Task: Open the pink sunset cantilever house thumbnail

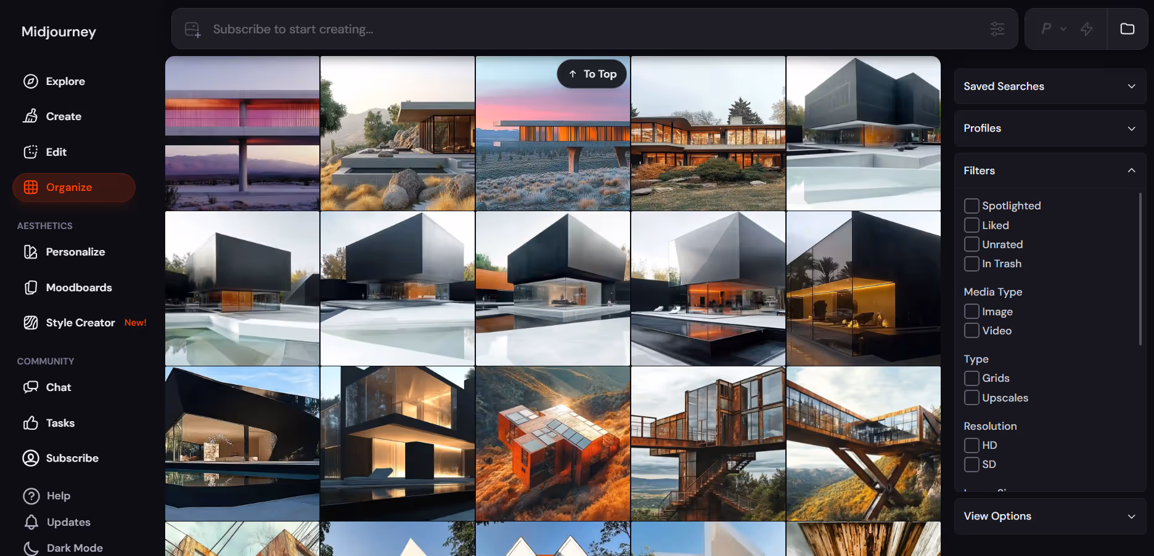Action: 553,134
